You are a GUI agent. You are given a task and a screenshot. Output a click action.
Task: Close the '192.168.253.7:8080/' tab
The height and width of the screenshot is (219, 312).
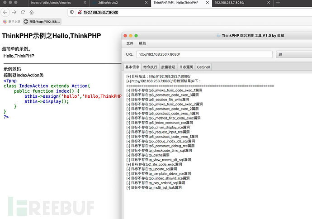269,3
